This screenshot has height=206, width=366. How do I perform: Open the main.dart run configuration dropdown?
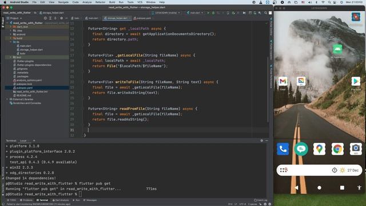tap(195, 13)
